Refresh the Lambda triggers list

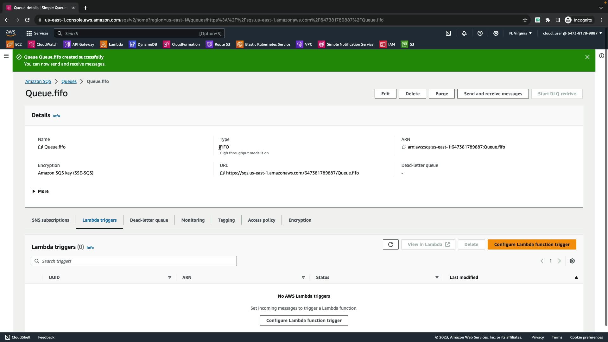click(390, 244)
